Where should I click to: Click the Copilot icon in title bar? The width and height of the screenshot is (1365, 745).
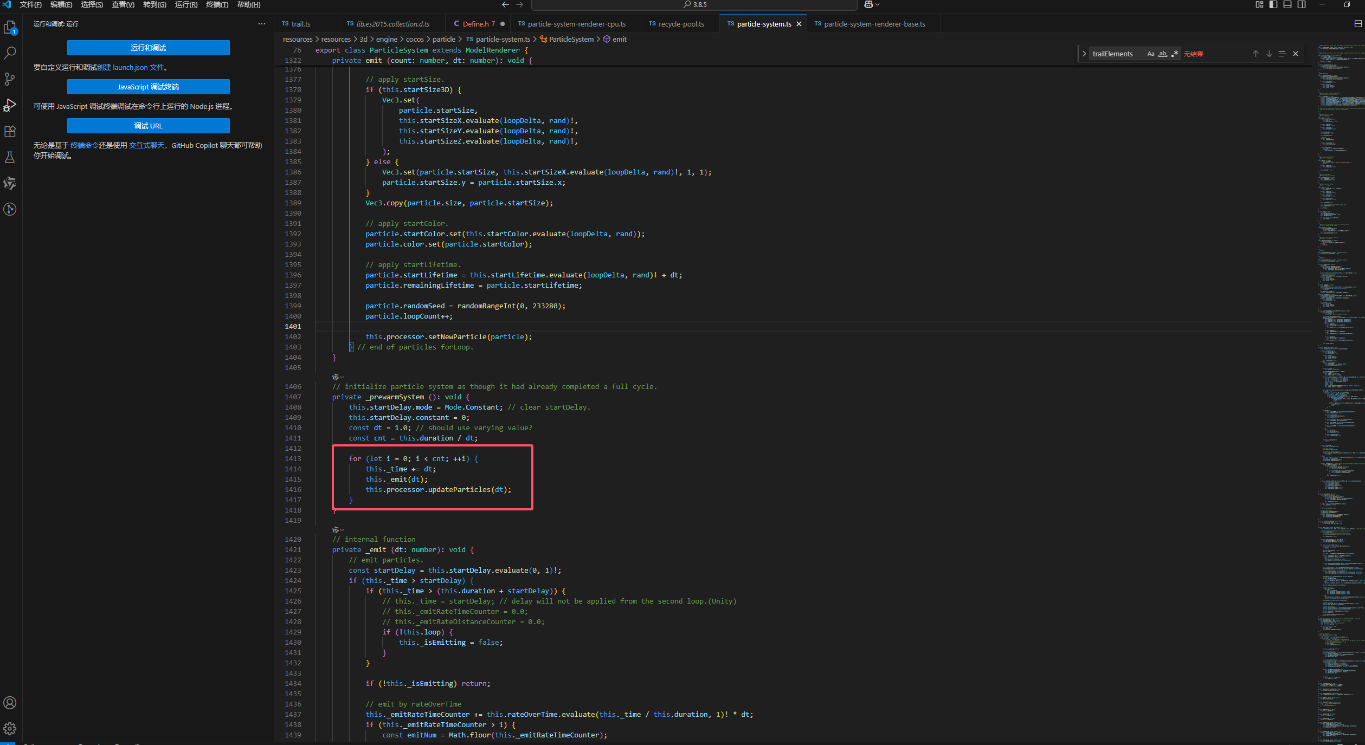click(868, 5)
